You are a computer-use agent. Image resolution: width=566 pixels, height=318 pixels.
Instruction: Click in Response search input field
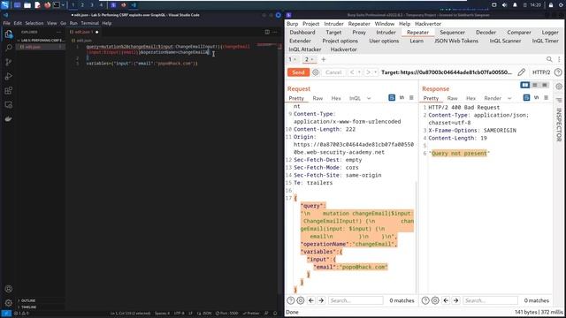[x=490, y=300]
